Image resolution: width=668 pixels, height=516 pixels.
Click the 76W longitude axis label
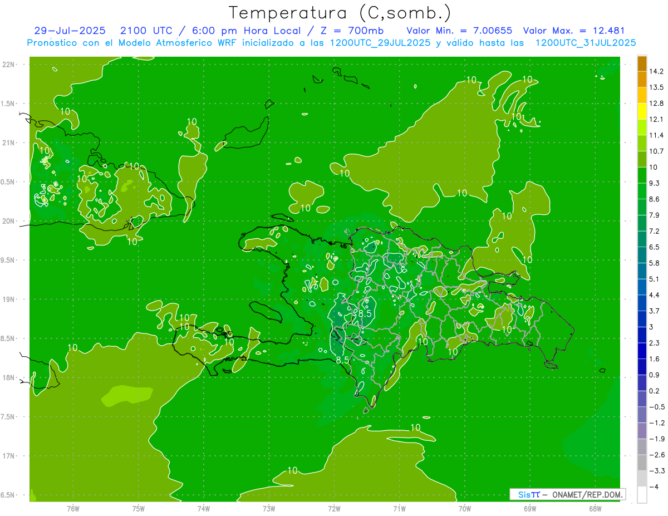point(73,509)
